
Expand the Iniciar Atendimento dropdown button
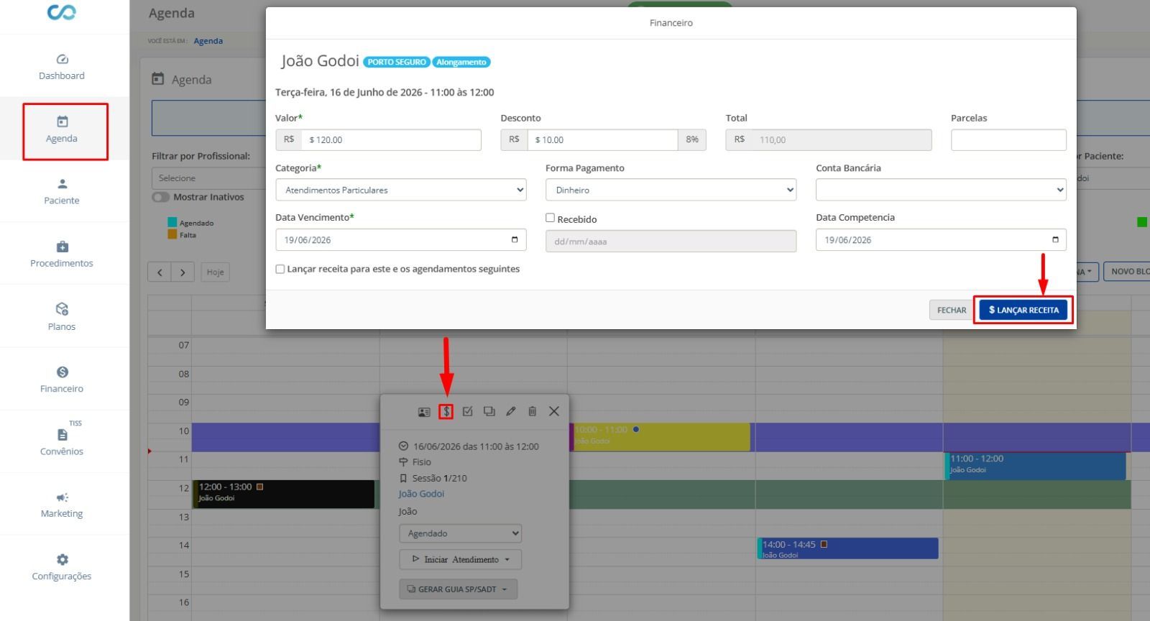461,559
